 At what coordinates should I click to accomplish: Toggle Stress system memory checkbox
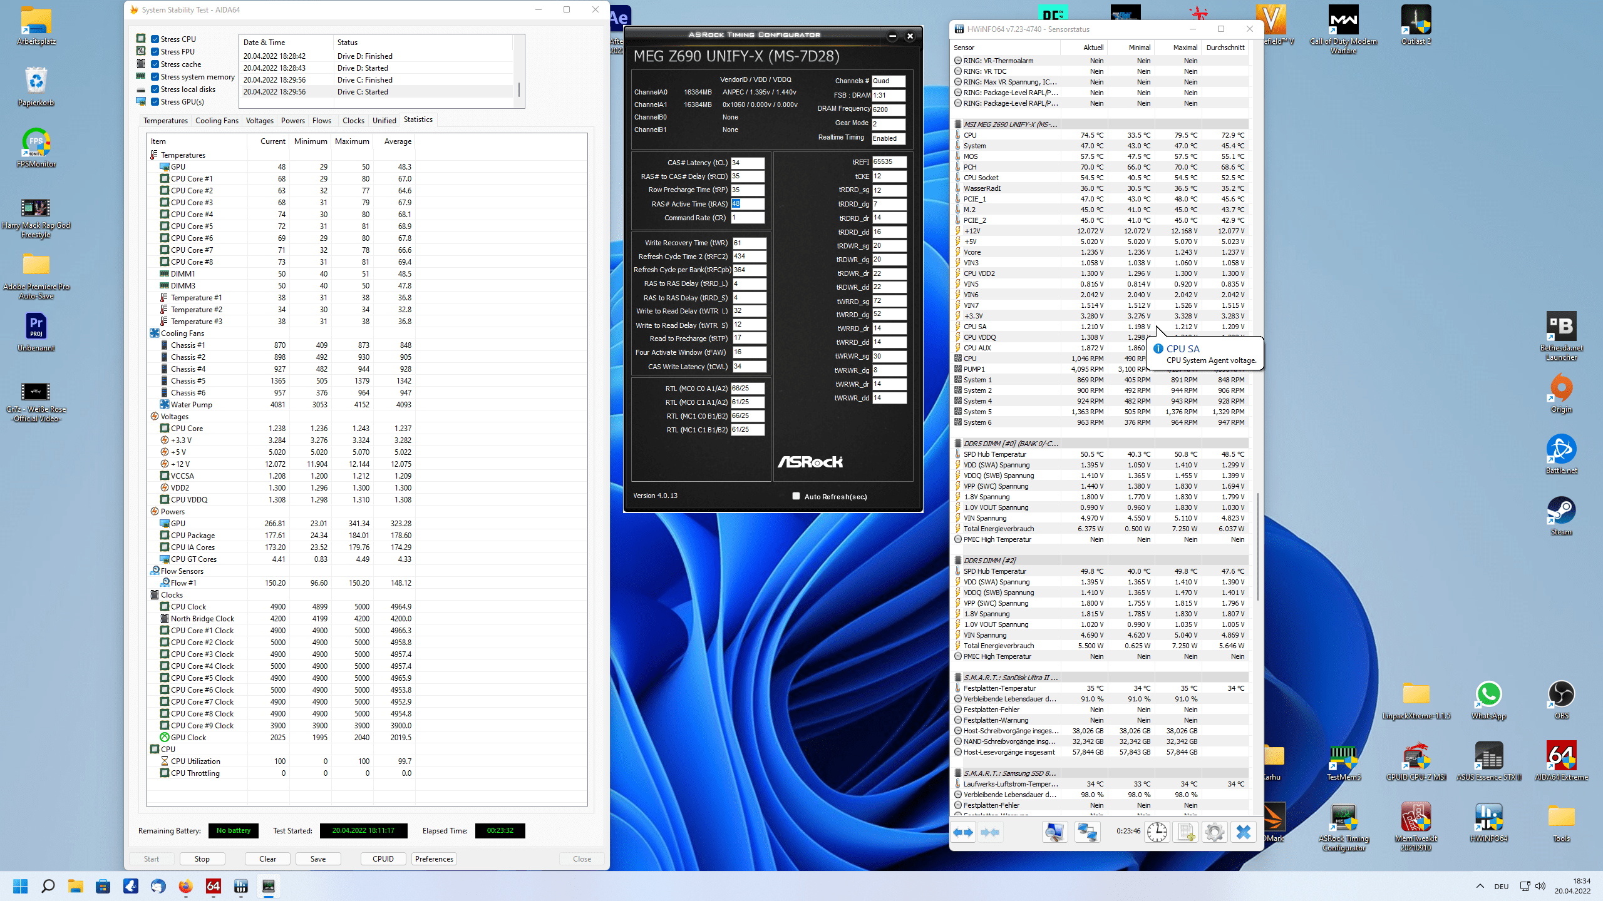[x=155, y=76]
